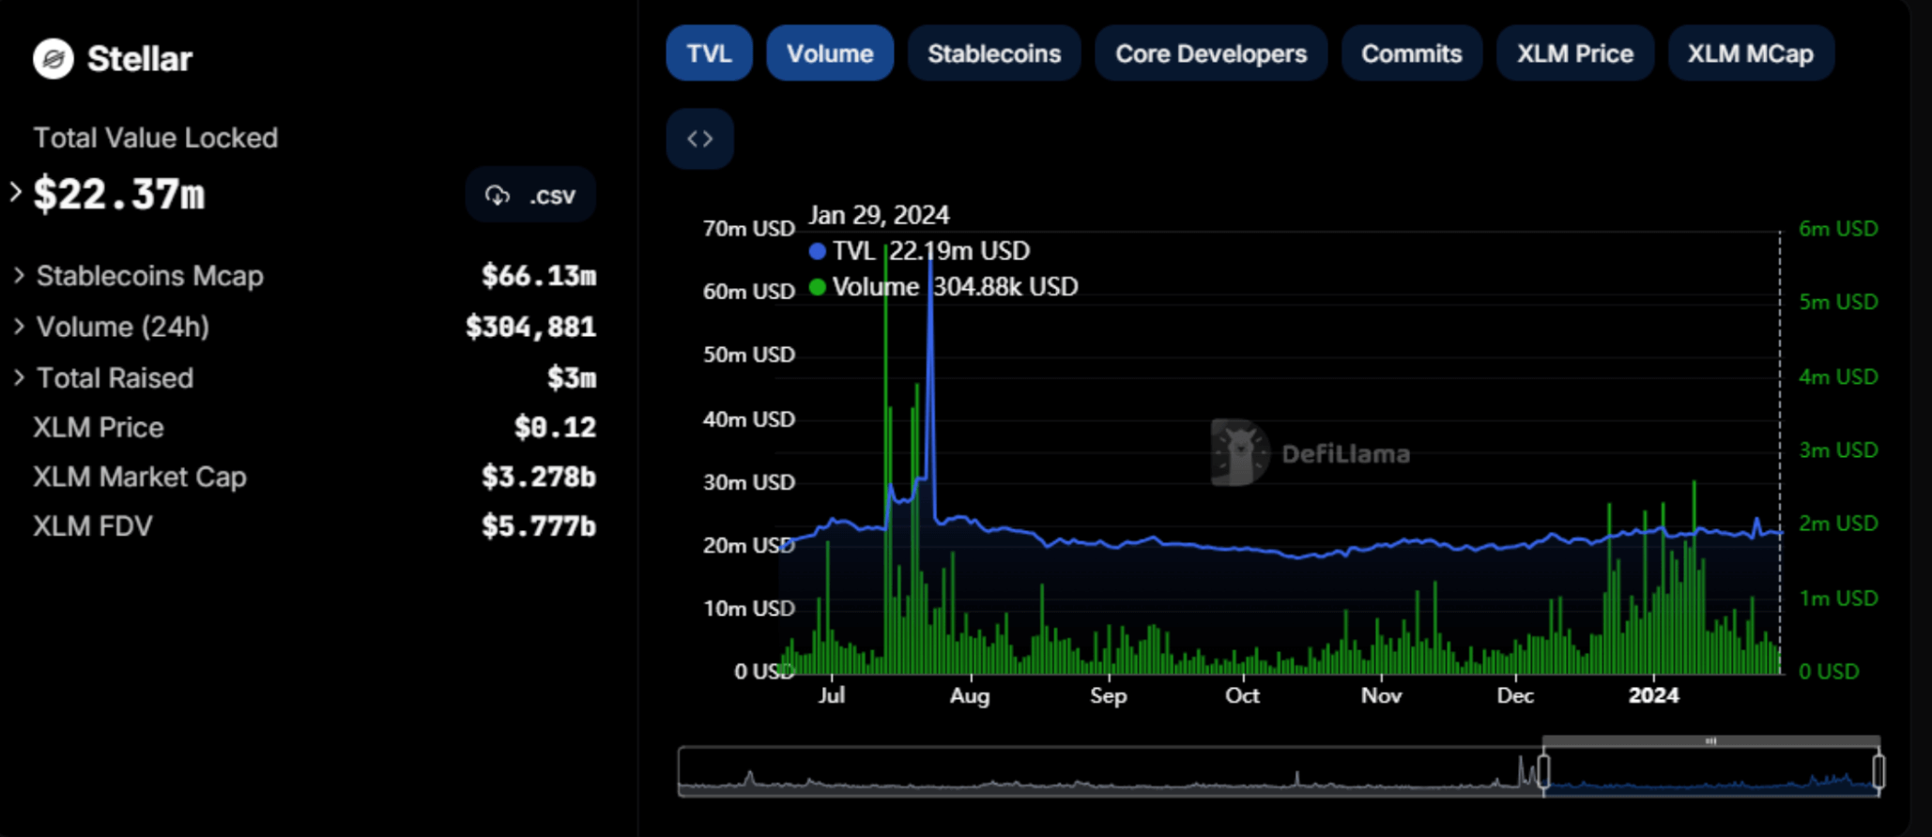The width and height of the screenshot is (1932, 837).
Task: Click the Nov label on the x-axis
Action: (1381, 696)
